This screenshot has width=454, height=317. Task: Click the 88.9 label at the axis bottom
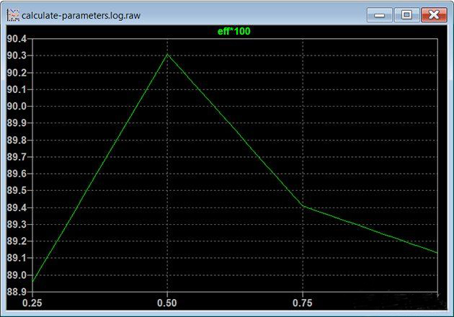(17, 292)
